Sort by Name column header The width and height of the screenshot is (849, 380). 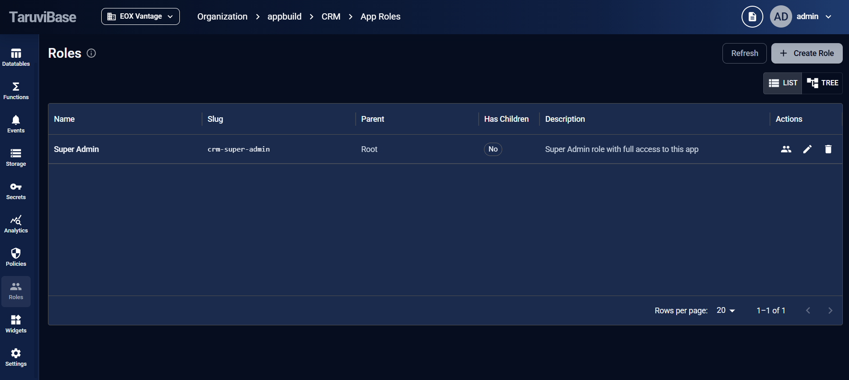click(64, 119)
